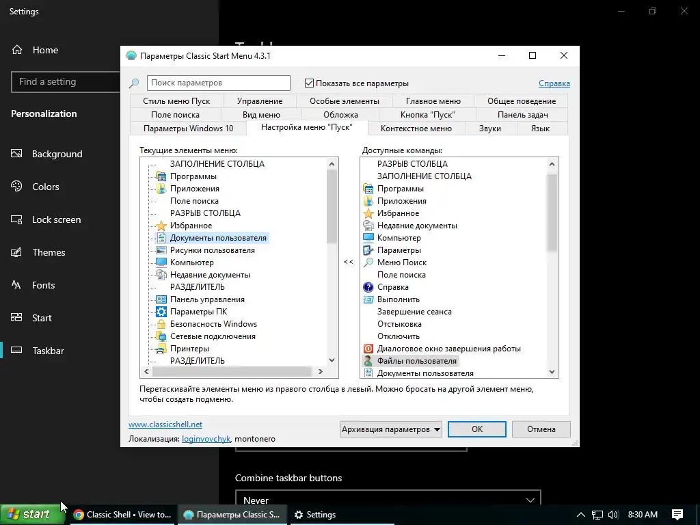Open Home in the Settings sidebar

click(44, 50)
